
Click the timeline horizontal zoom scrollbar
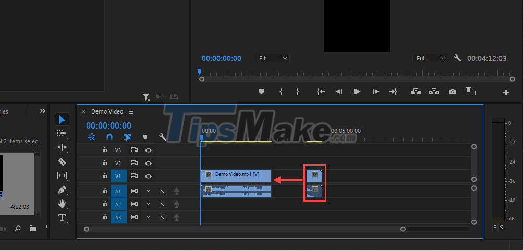245,229
